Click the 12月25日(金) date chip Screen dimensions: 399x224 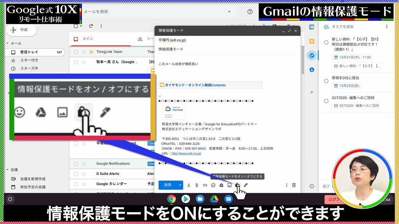pos(347,86)
